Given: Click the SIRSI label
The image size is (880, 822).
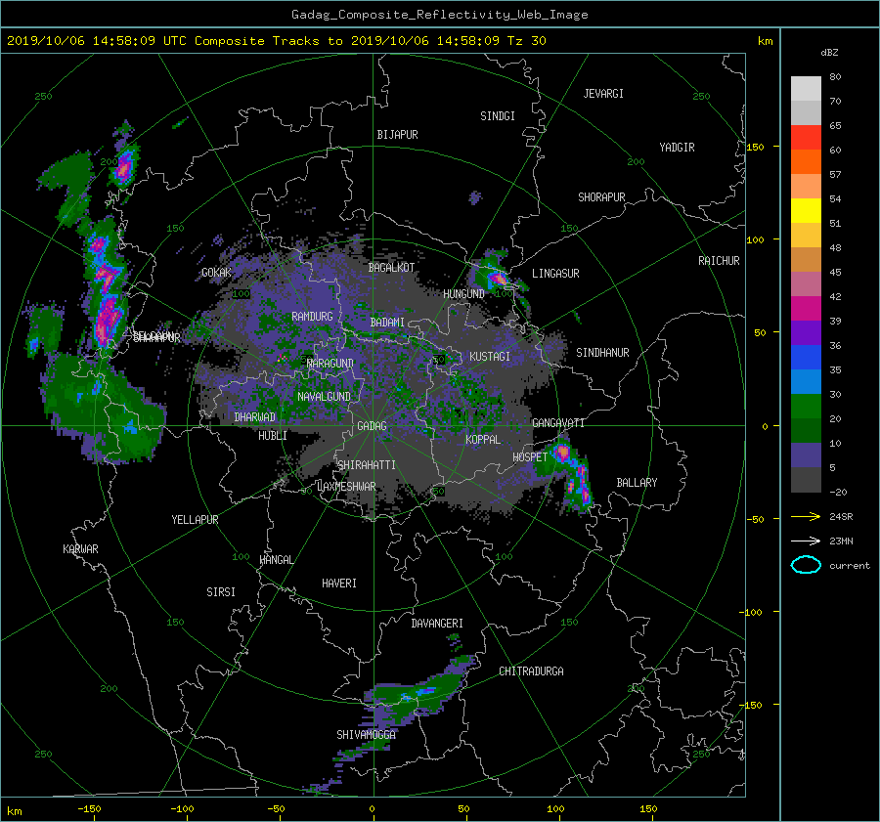Looking at the screenshot, I should 221,592.
